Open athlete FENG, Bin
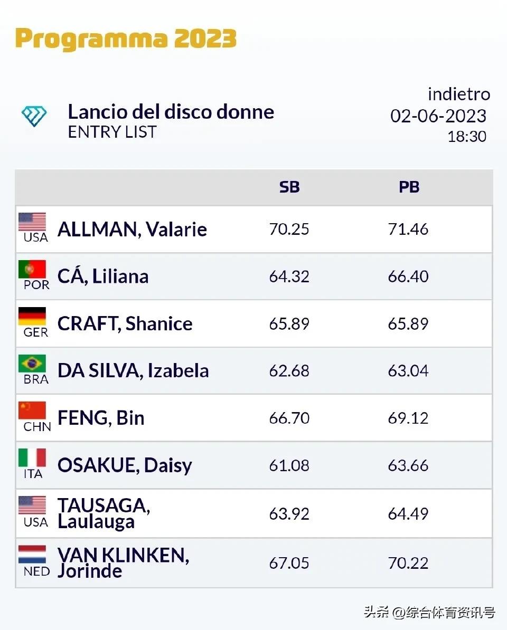The height and width of the screenshot is (630, 507). (101, 418)
